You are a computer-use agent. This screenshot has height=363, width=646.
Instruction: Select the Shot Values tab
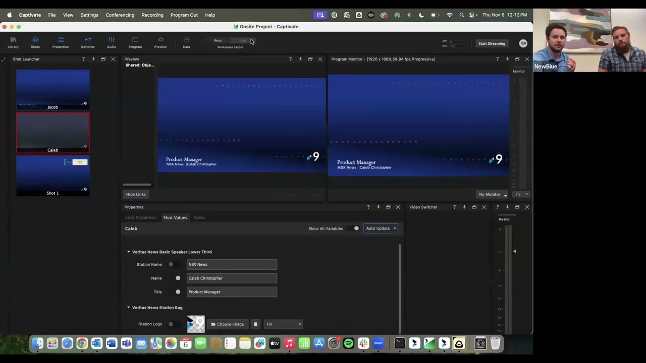175,217
